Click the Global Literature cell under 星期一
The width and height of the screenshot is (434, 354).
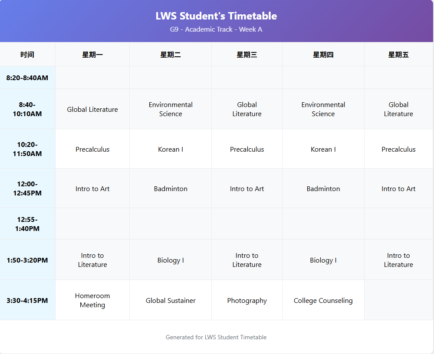point(92,109)
